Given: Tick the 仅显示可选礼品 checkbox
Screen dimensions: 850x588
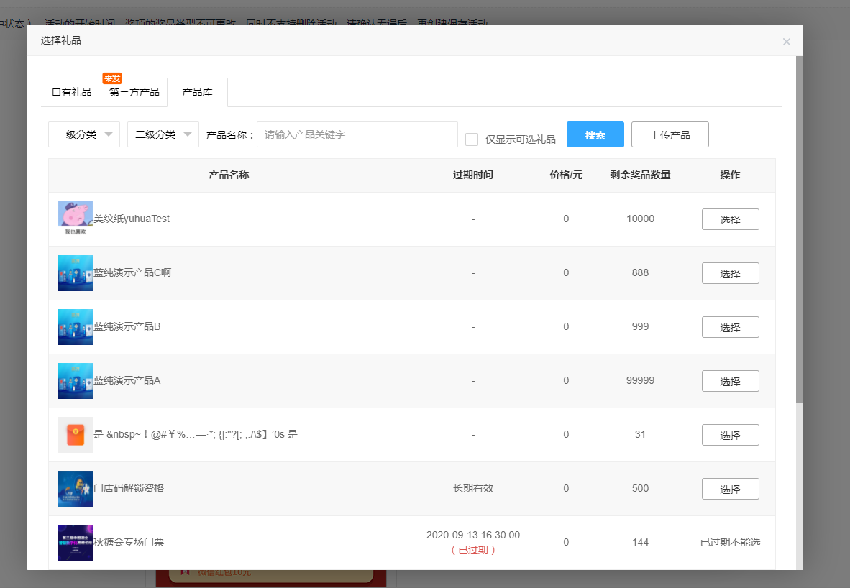Looking at the screenshot, I should pyautogui.click(x=472, y=139).
